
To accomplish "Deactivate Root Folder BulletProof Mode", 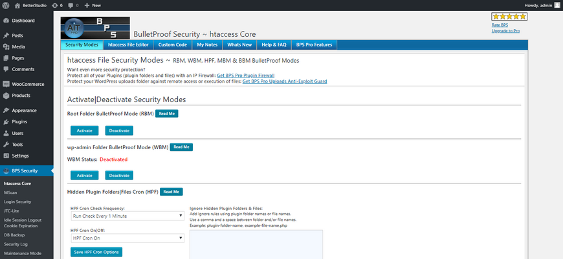I will [x=119, y=130].
